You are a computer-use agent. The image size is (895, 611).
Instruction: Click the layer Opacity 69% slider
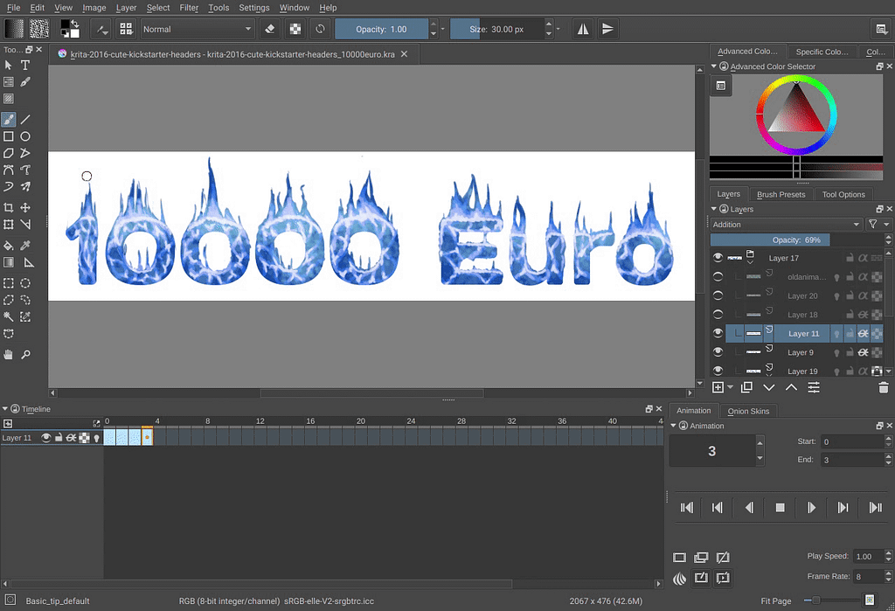[x=795, y=240]
